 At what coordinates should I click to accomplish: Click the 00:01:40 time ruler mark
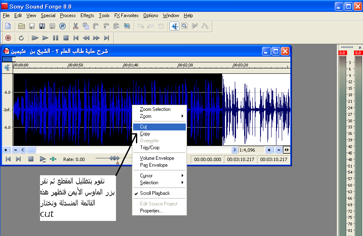point(131,65)
